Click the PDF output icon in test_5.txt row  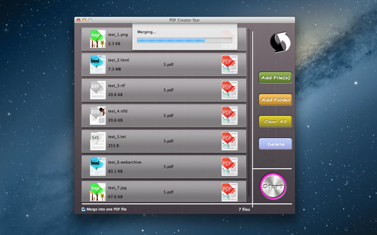(x=230, y=141)
